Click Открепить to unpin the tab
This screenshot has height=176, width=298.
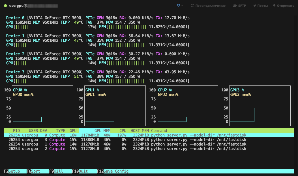click(283, 6)
